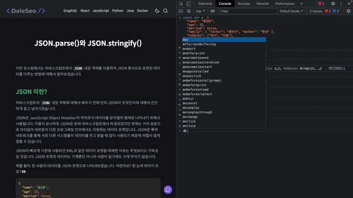The width and height of the screenshot is (353, 198).
Task: Select onclick autocomplete suggestion
Action: tap(224, 122)
